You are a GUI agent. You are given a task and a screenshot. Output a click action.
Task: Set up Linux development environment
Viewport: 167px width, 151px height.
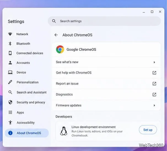click(x=148, y=130)
